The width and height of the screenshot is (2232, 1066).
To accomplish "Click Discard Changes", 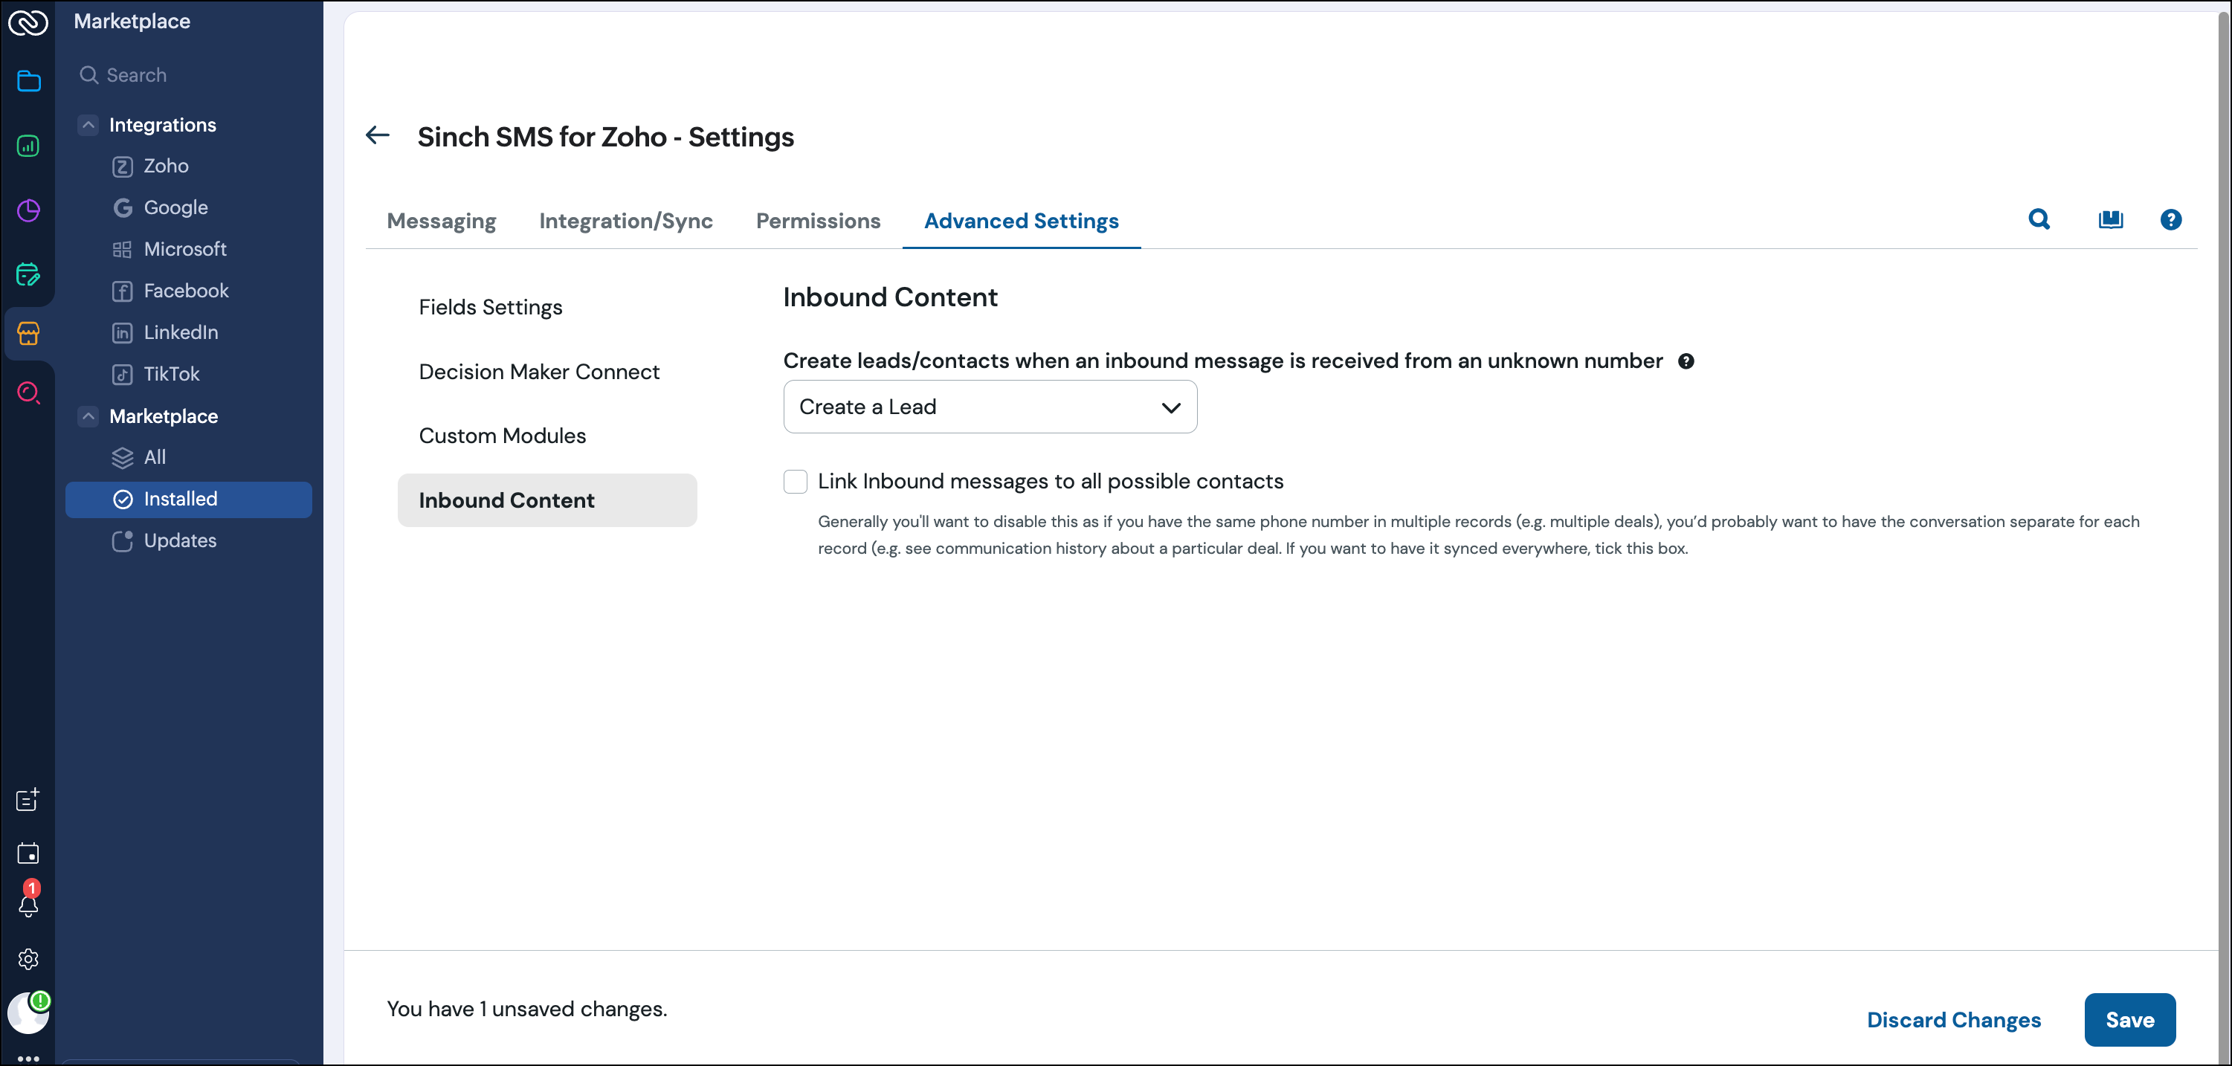I will 1953,1020.
